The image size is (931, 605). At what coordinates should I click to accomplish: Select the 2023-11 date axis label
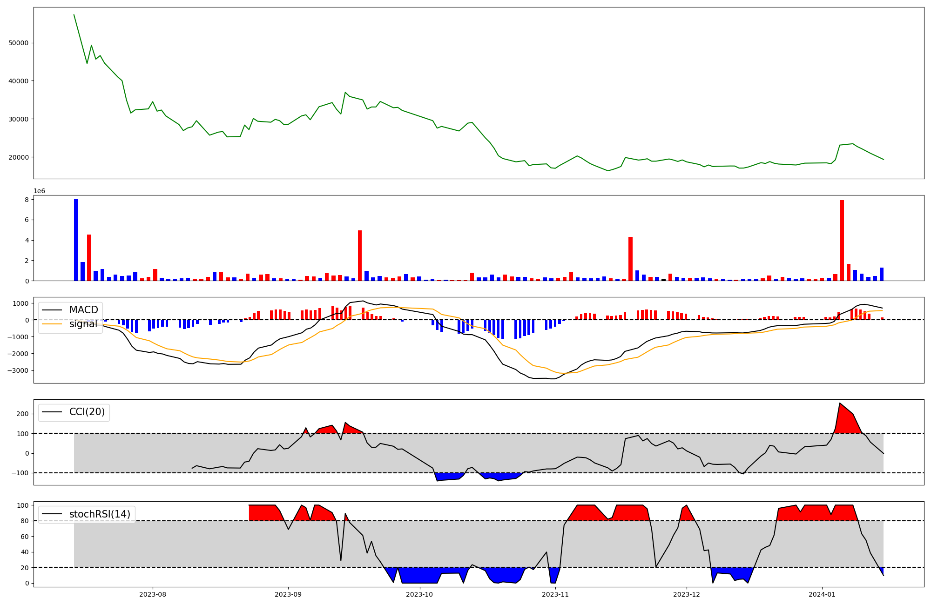click(x=555, y=594)
